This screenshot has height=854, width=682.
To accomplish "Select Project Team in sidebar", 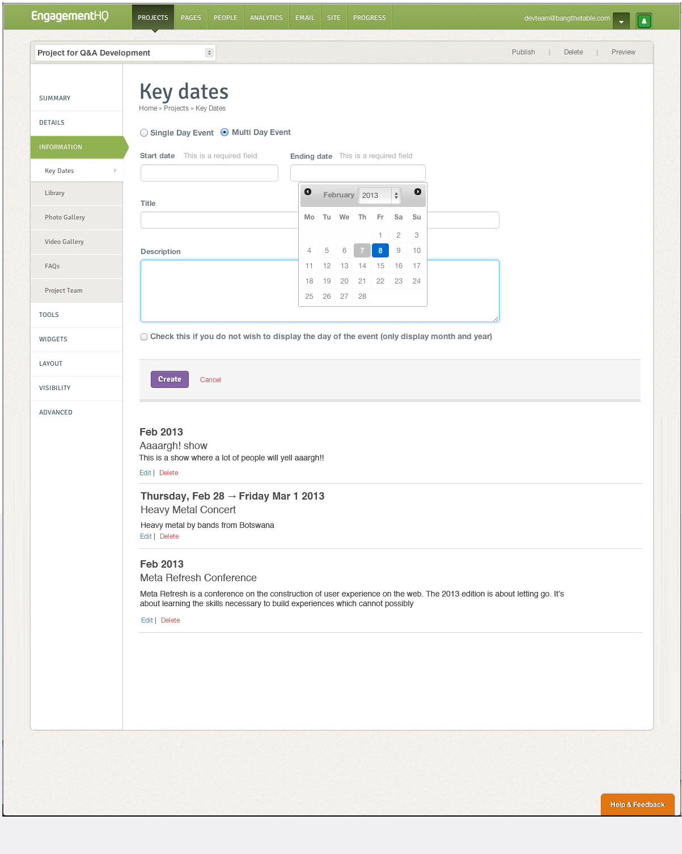I will coord(77,291).
